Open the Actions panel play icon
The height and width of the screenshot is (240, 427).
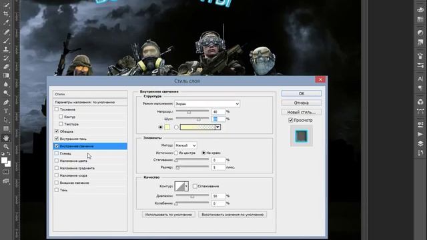[x=420, y=134]
